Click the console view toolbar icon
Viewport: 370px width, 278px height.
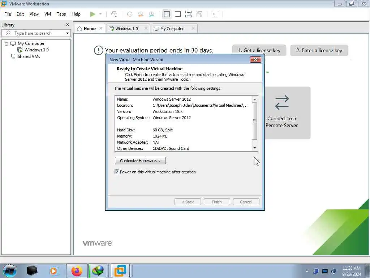(215, 14)
